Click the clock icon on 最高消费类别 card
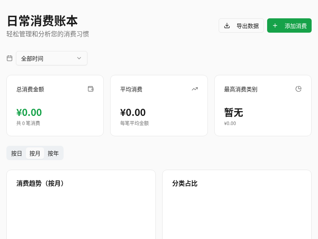 tap(299, 89)
